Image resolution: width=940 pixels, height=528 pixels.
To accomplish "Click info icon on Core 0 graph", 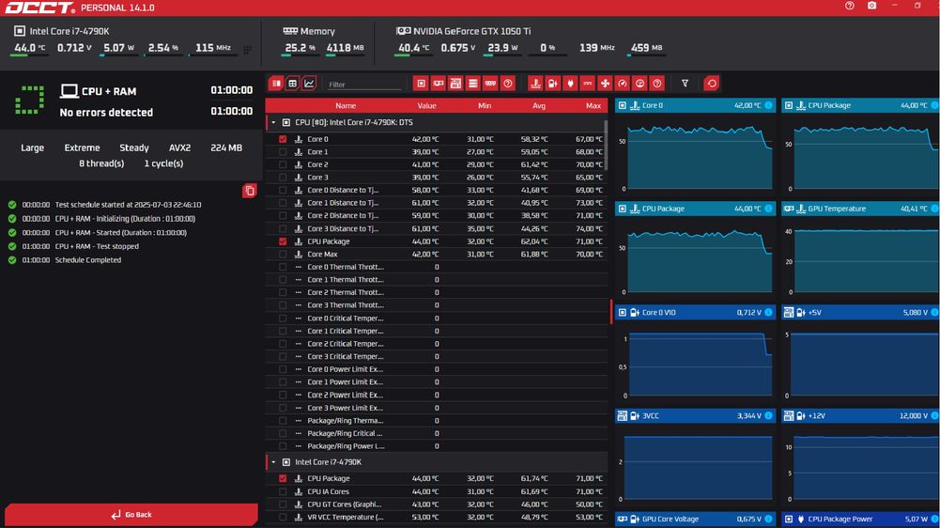I will (768, 105).
